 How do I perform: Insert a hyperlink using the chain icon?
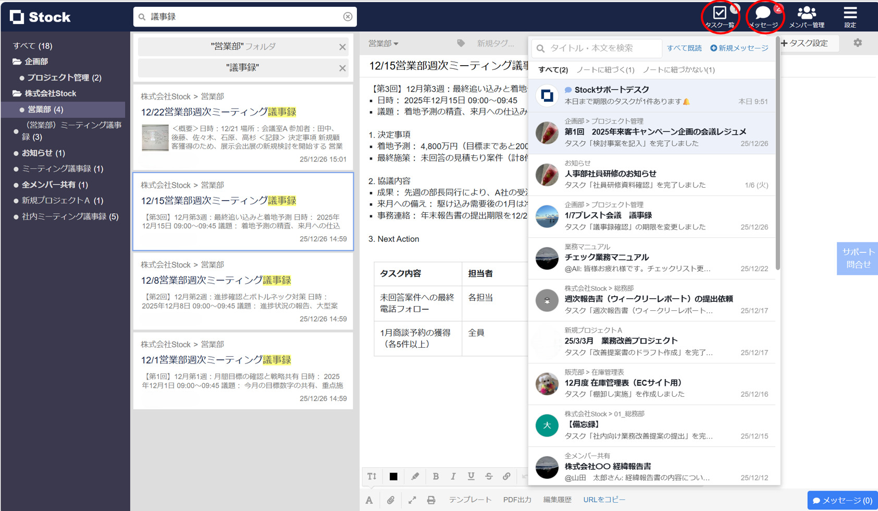click(x=506, y=476)
